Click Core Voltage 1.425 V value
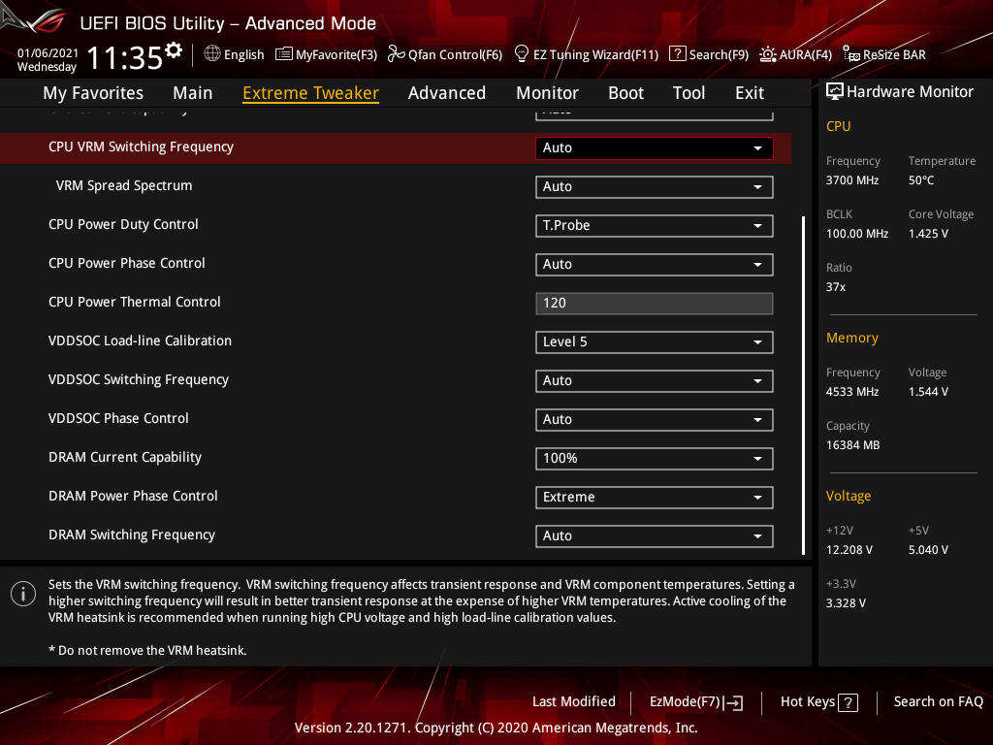The width and height of the screenshot is (993, 745). click(x=928, y=234)
